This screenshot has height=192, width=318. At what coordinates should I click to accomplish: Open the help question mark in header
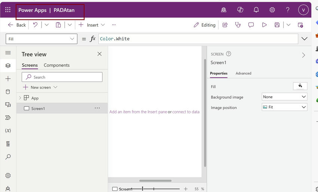(288, 10)
